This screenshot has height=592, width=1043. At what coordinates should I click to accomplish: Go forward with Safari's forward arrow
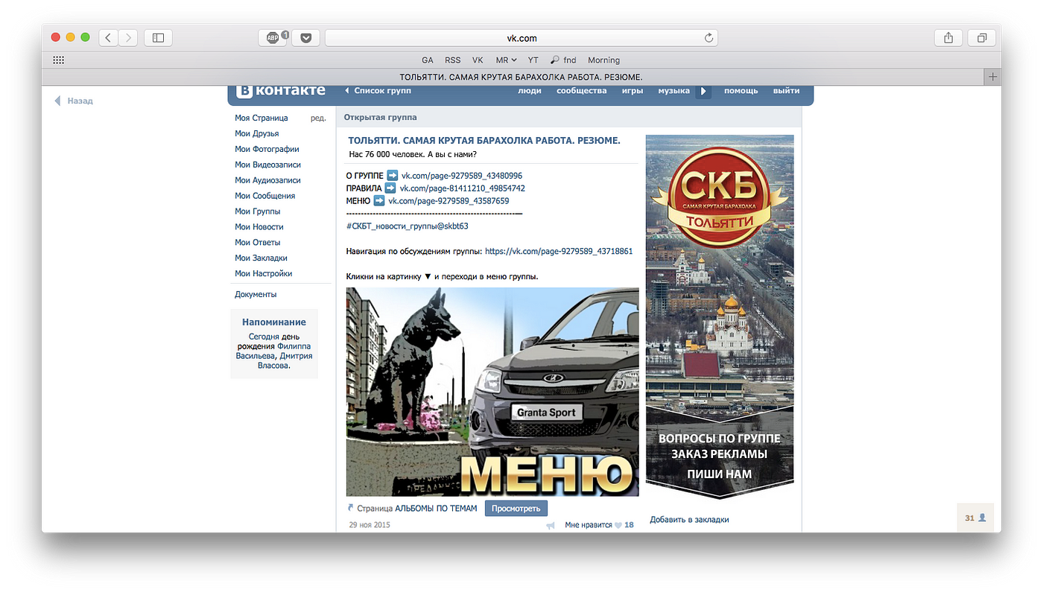[x=128, y=38]
